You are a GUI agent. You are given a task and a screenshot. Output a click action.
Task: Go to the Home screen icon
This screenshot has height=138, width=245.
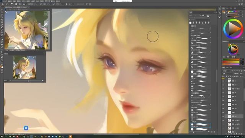click(x=3, y=4)
